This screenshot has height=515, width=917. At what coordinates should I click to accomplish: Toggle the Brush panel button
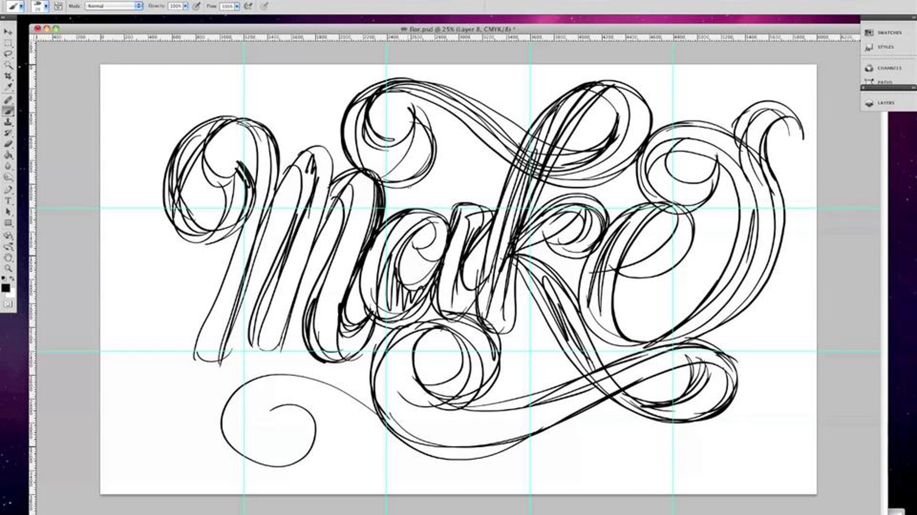click(58, 6)
